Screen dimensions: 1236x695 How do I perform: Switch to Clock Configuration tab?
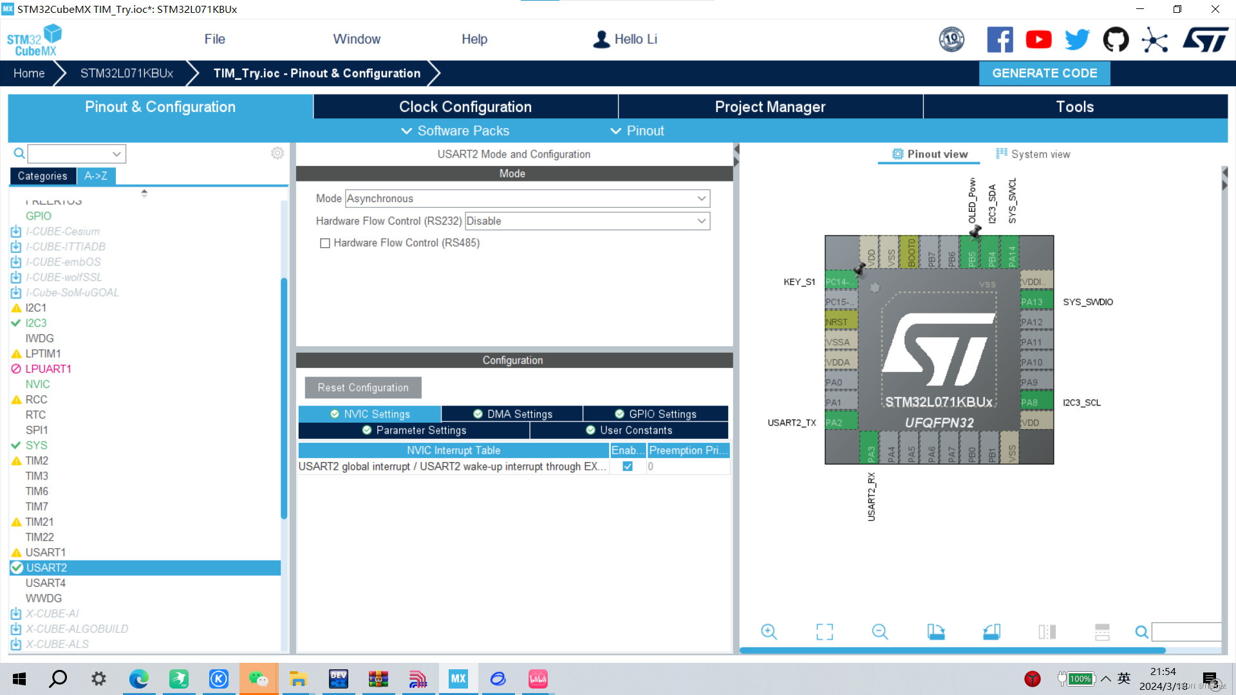[x=465, y=107]
